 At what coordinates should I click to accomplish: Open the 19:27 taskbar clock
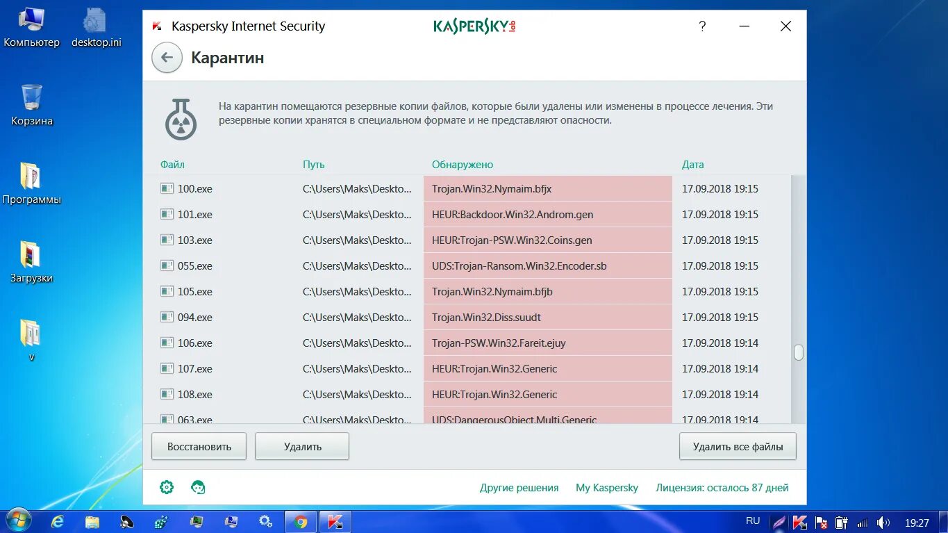coord(917,523)
